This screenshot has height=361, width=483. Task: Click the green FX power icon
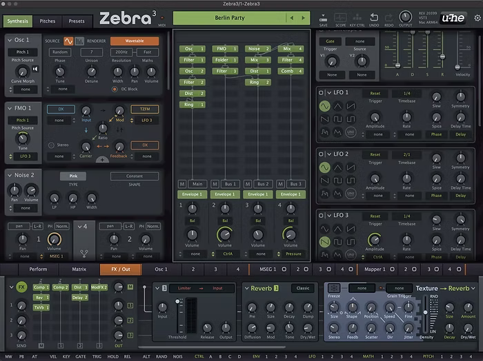[21, 287]
